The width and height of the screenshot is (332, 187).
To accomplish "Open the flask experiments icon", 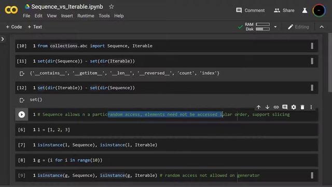I will coord(305,10).
